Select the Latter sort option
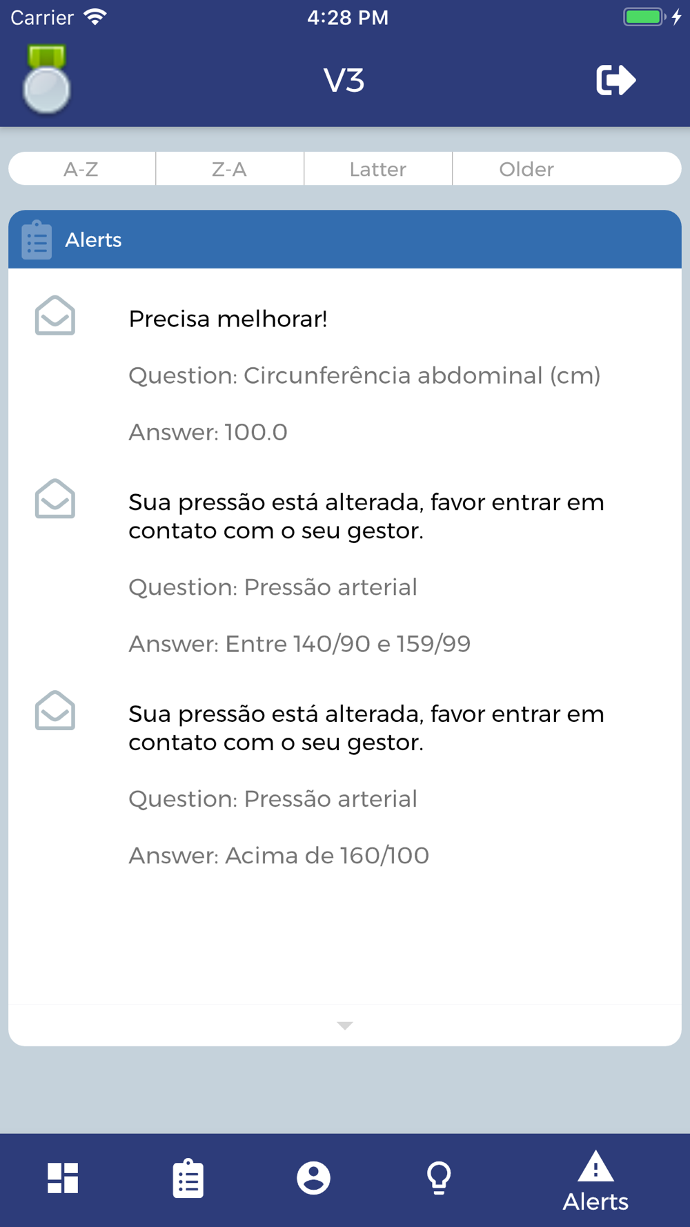 [378, 169]
